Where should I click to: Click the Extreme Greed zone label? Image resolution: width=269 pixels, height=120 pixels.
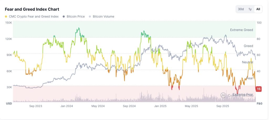(241, 30)
